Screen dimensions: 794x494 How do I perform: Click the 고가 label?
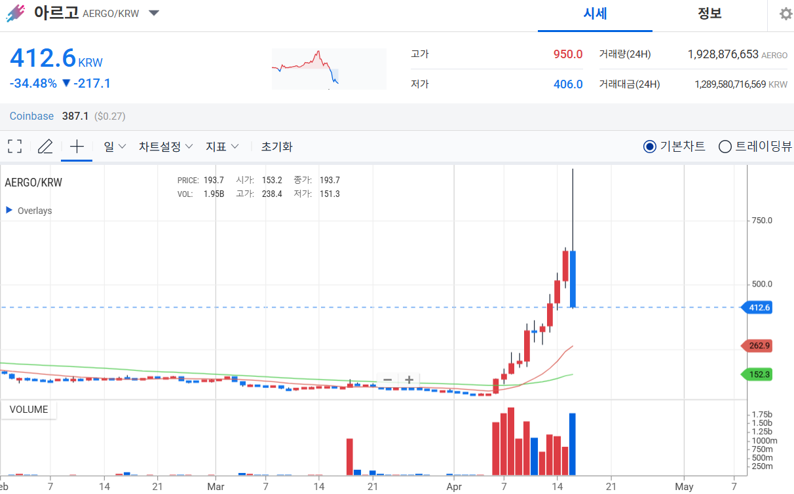[419, 54]
